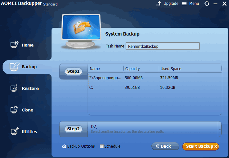
Task: Click the Used Space column header
Action: click(x=190, y=68)
